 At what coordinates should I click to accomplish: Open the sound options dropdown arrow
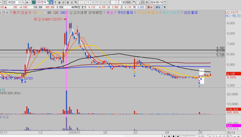[x=30, y=2]
